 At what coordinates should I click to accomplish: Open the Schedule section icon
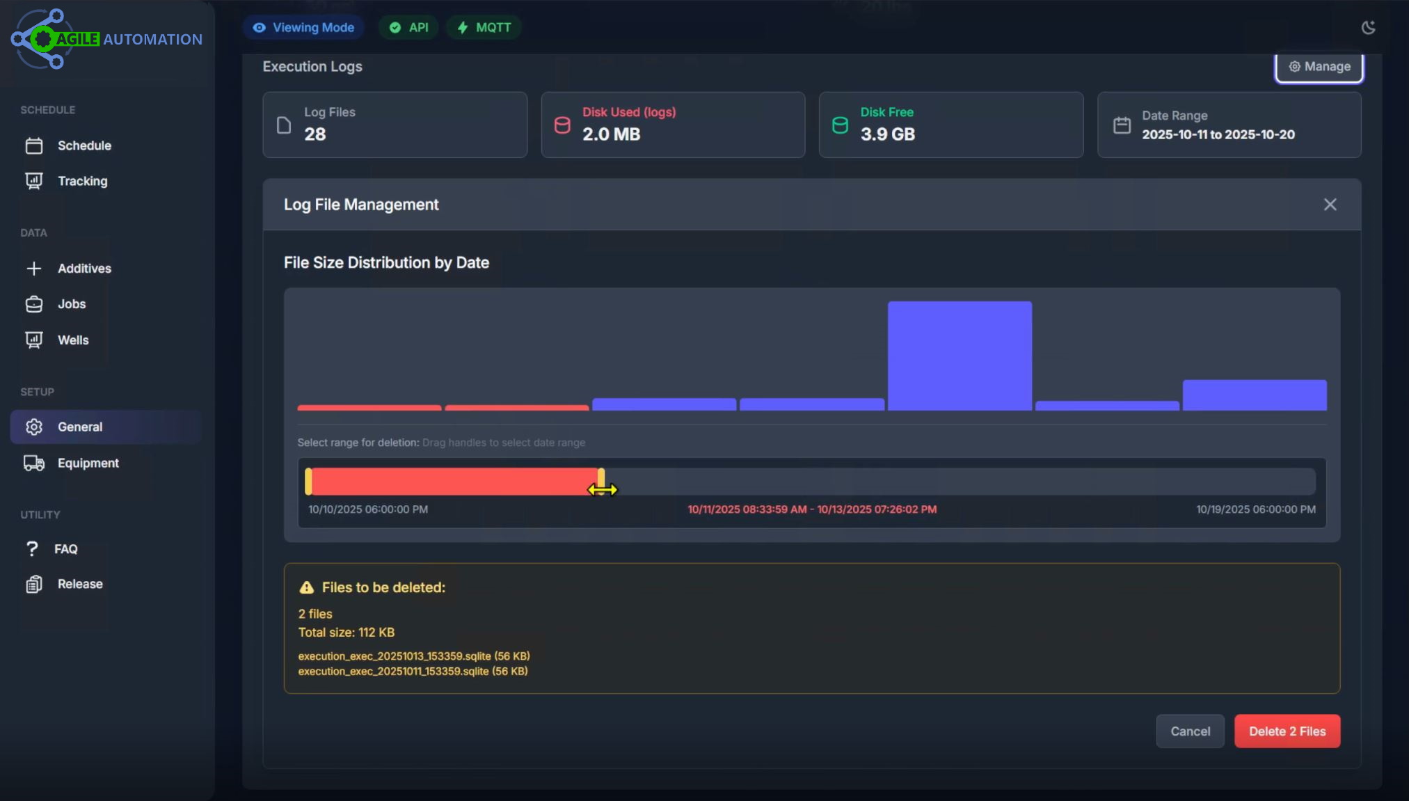point(35,145)
